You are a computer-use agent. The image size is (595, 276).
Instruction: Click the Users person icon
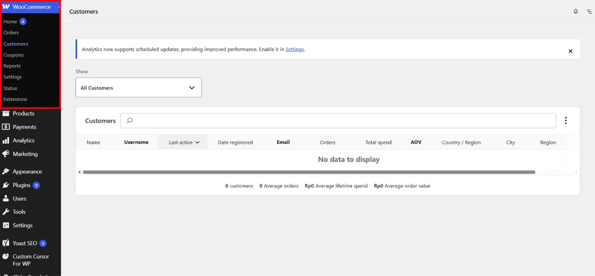6,198
